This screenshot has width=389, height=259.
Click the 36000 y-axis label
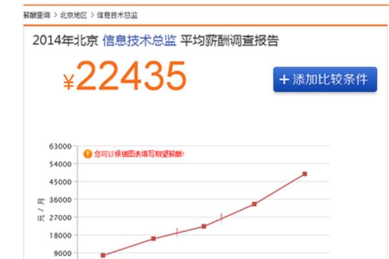60,200
